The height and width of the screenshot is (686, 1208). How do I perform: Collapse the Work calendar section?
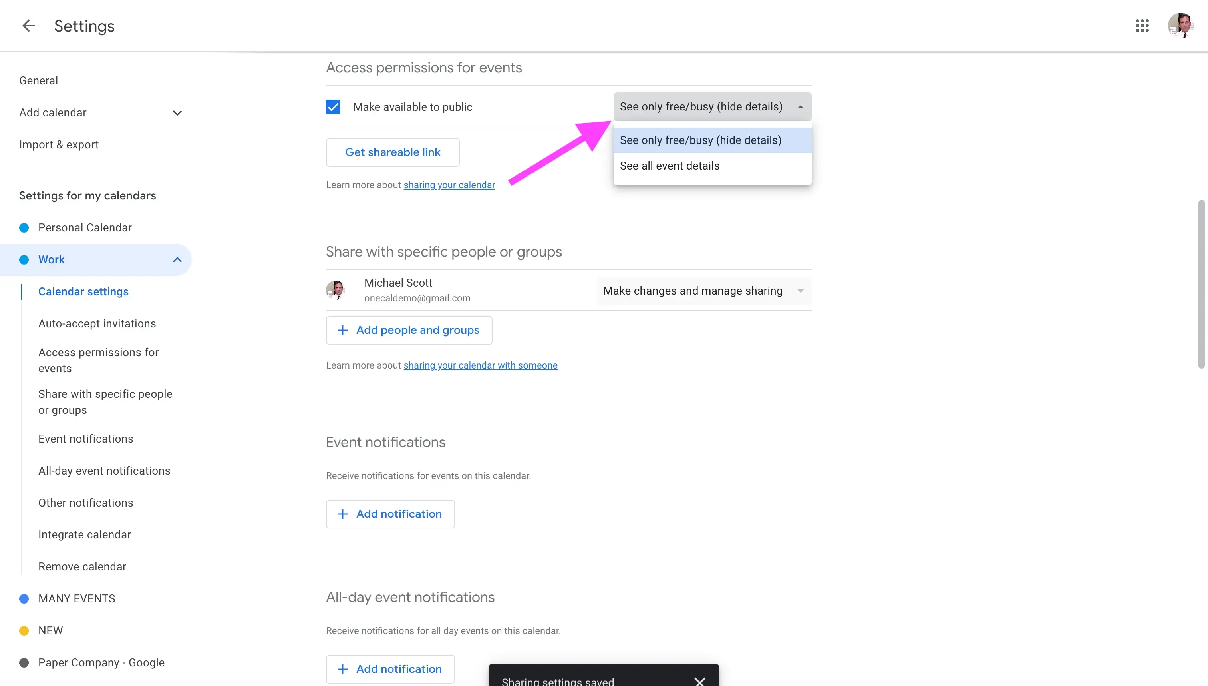point(177,259)
